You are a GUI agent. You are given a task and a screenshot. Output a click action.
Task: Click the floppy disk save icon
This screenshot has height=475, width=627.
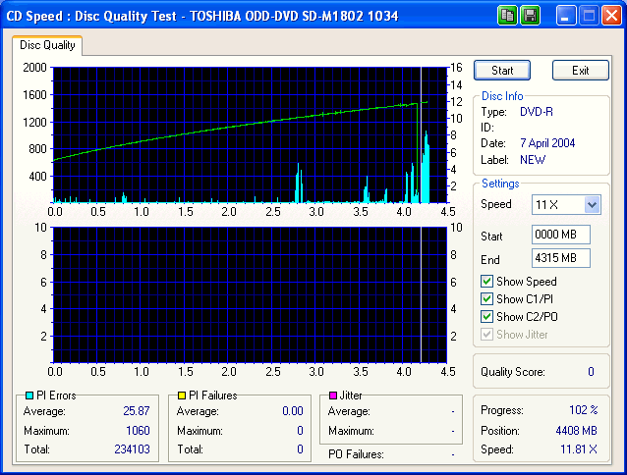530,16
